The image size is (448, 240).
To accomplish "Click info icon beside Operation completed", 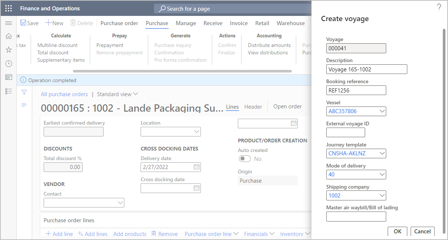I will (x=23, y=80).
